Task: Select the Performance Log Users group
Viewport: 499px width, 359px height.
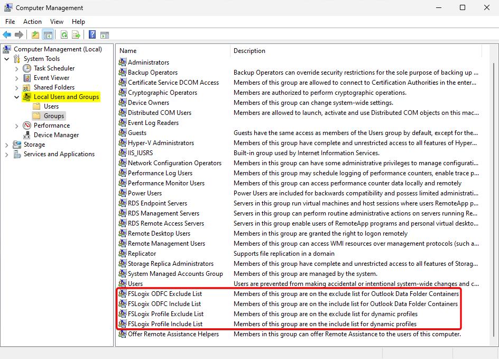Action: [160, 173]
